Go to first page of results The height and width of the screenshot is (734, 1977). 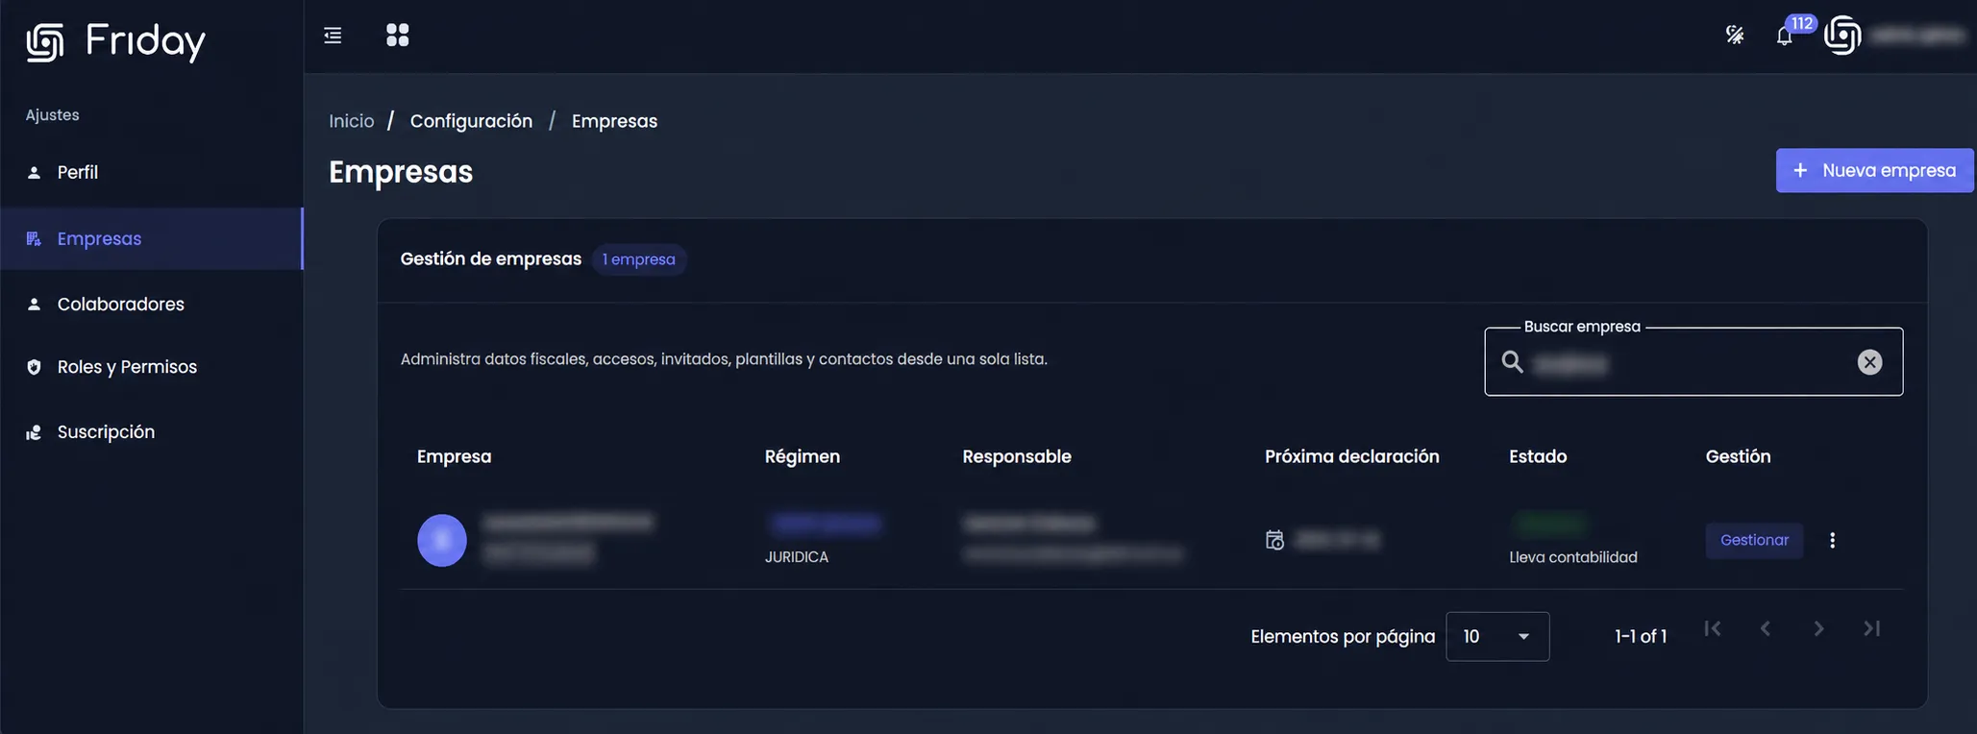(x=1713, y=628)
